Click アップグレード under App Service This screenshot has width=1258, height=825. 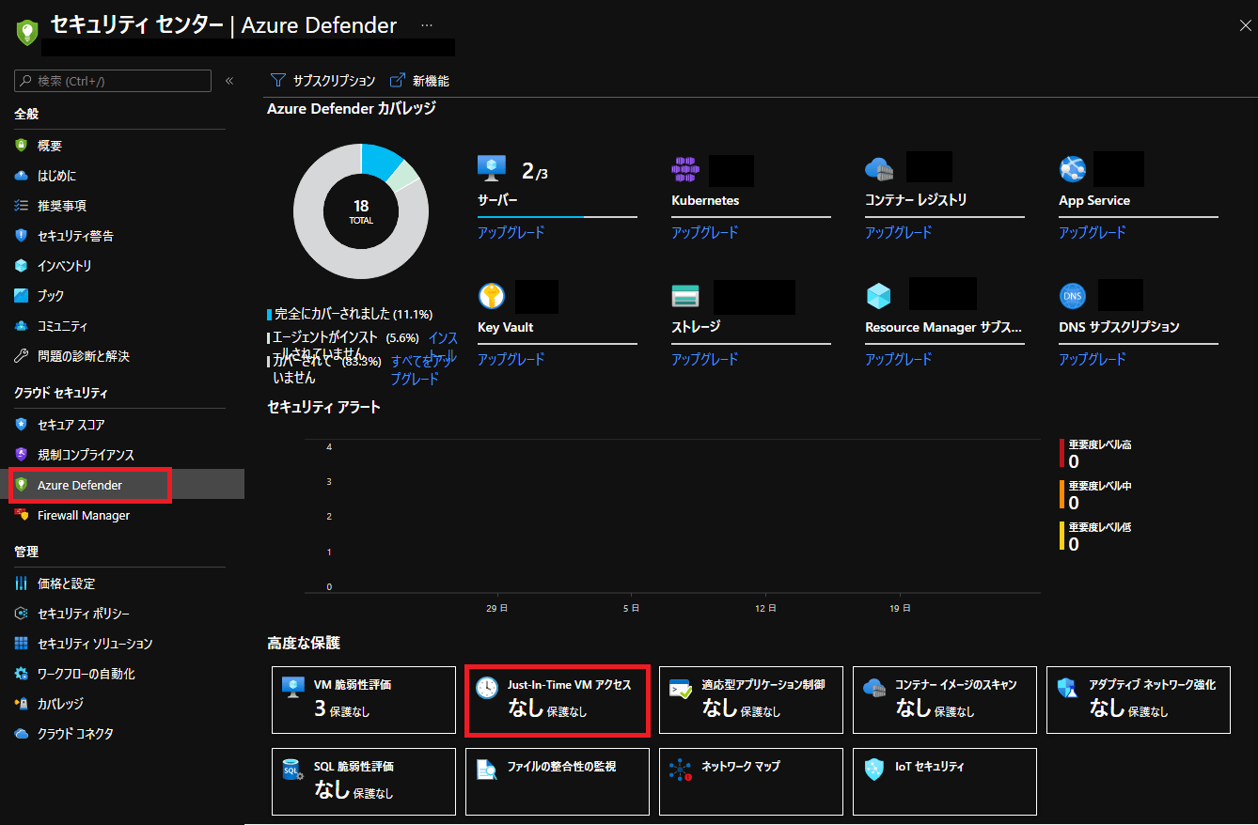pyautogui.click(x=1092, y=232)
